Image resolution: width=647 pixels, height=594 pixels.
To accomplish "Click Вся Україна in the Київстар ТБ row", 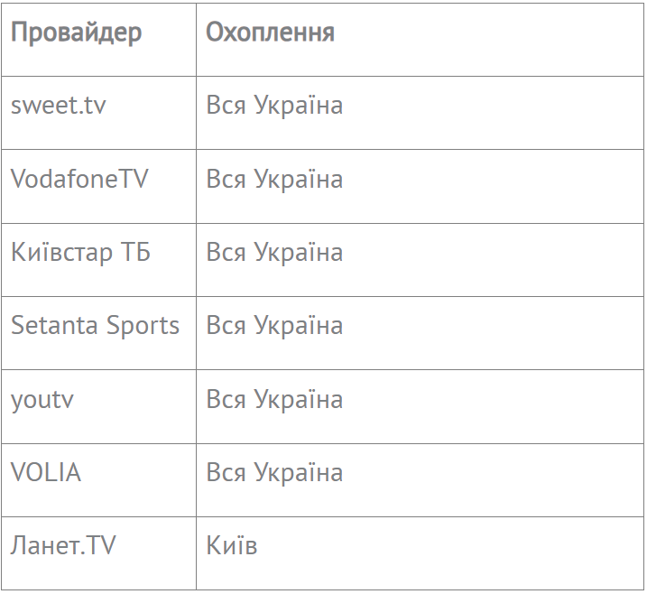I will pos(274,252).
